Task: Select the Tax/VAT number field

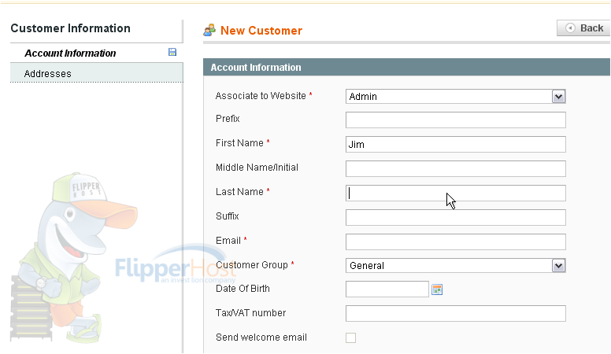Action: point(456,314)
